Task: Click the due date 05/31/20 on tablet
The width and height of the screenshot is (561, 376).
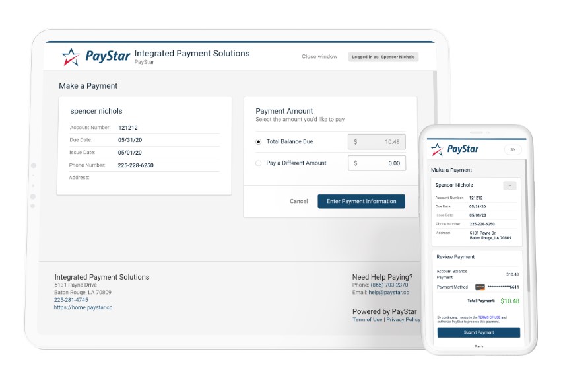Action: click(130, 140)
